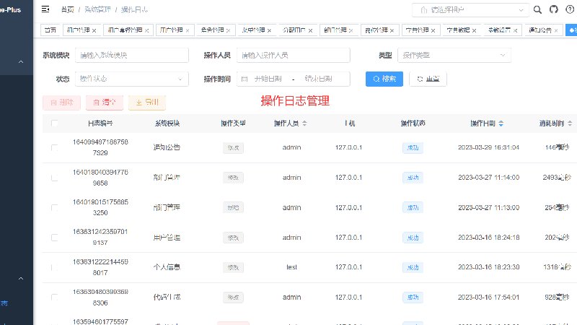Go to 首页 in the breadcrumb

pos(67,10)
